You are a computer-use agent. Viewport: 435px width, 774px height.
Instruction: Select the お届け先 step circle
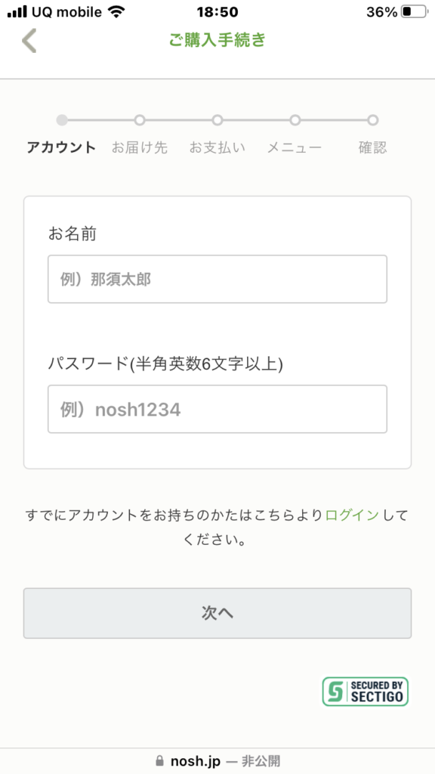[140, 120]
